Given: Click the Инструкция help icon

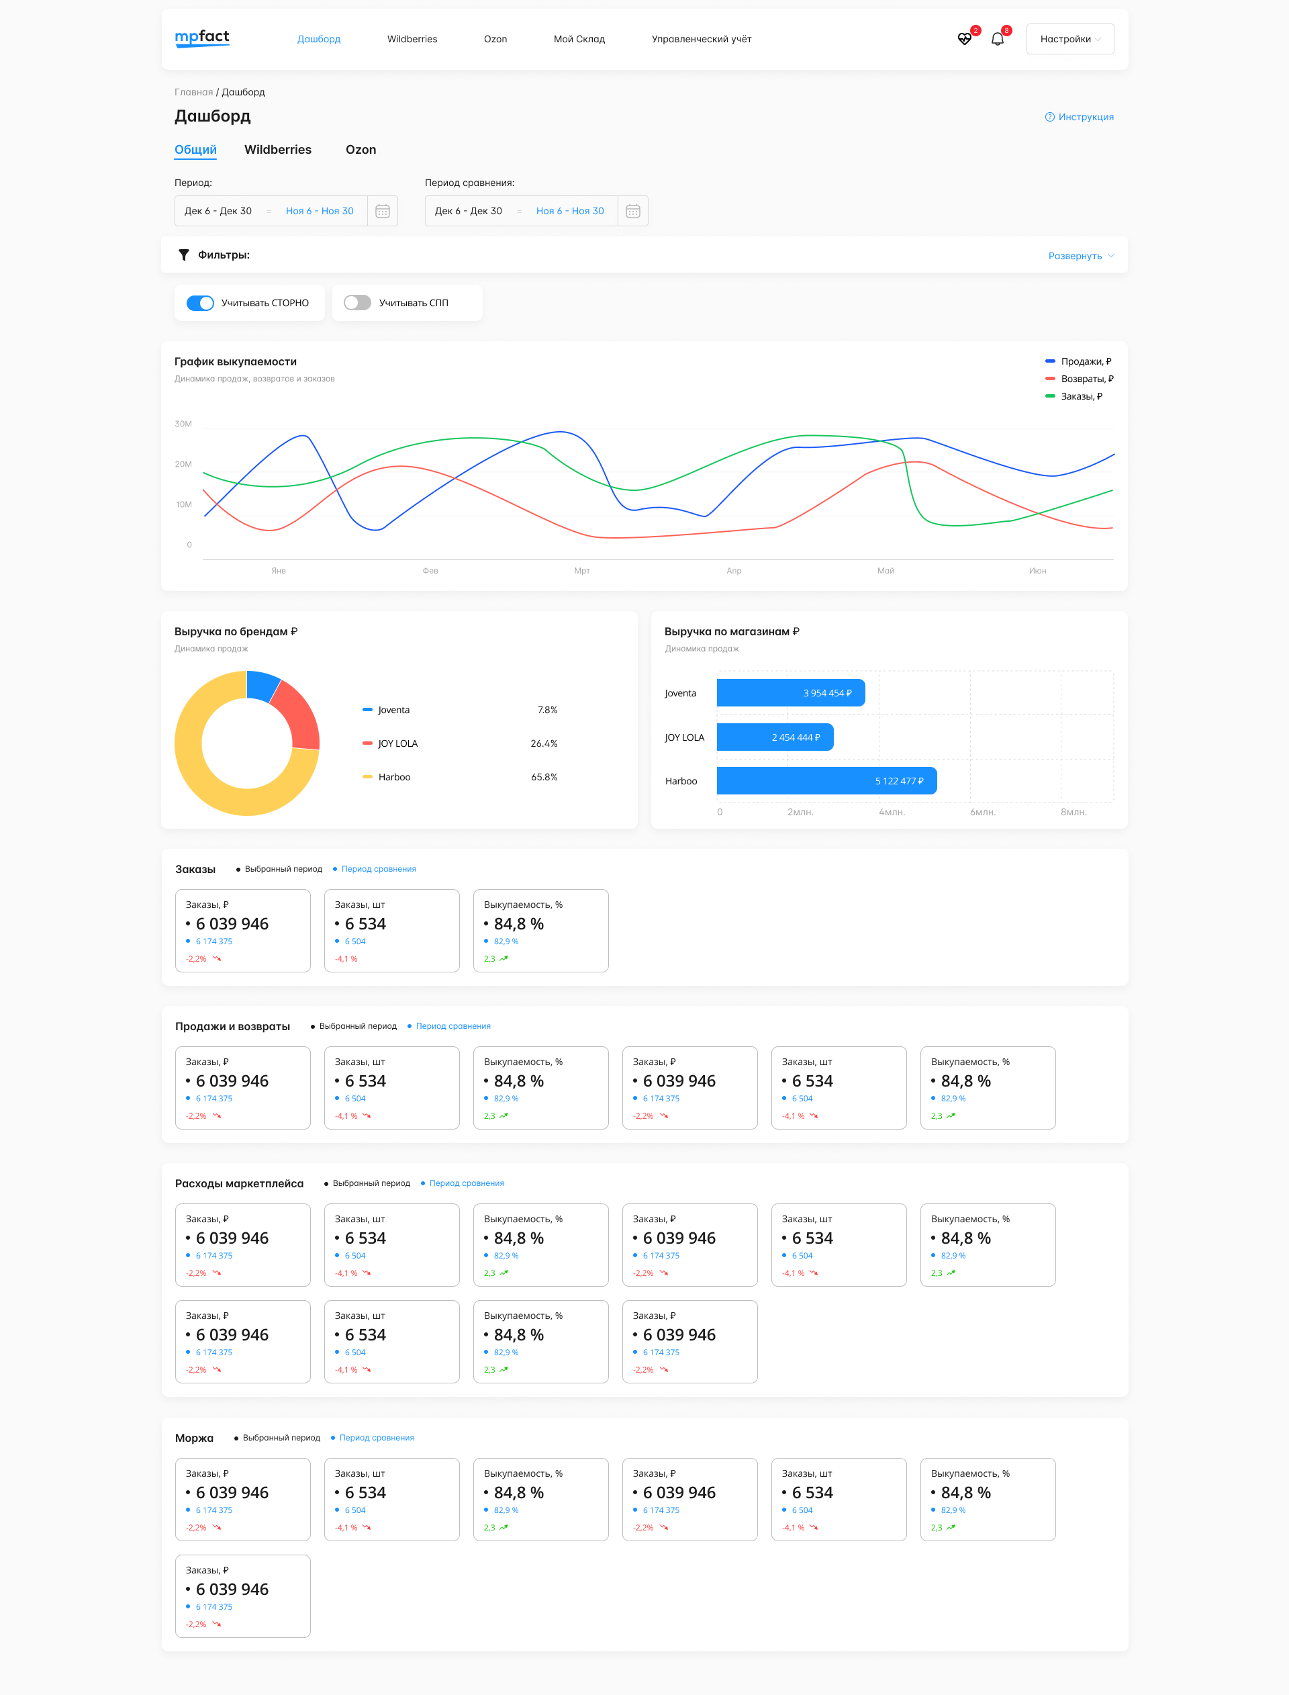Looking at the screenshot, I should [x=1049, y=117].
